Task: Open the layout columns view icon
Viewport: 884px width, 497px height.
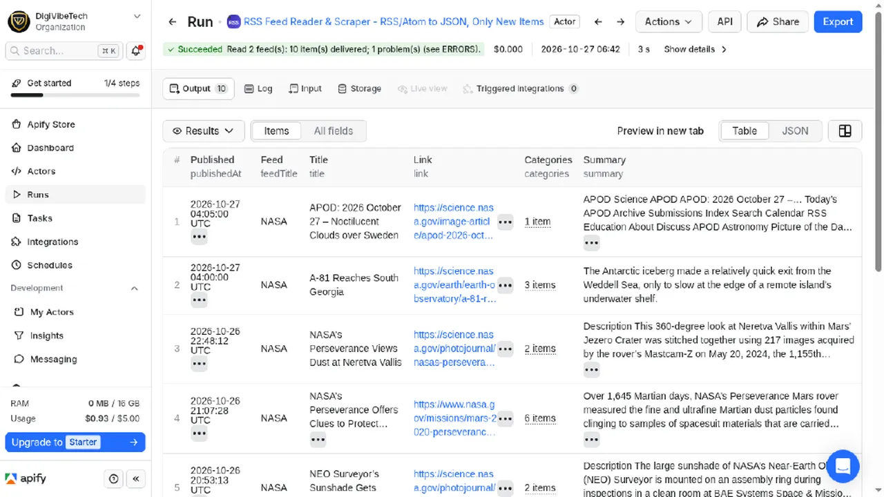Action: click(x=845, y=131)
